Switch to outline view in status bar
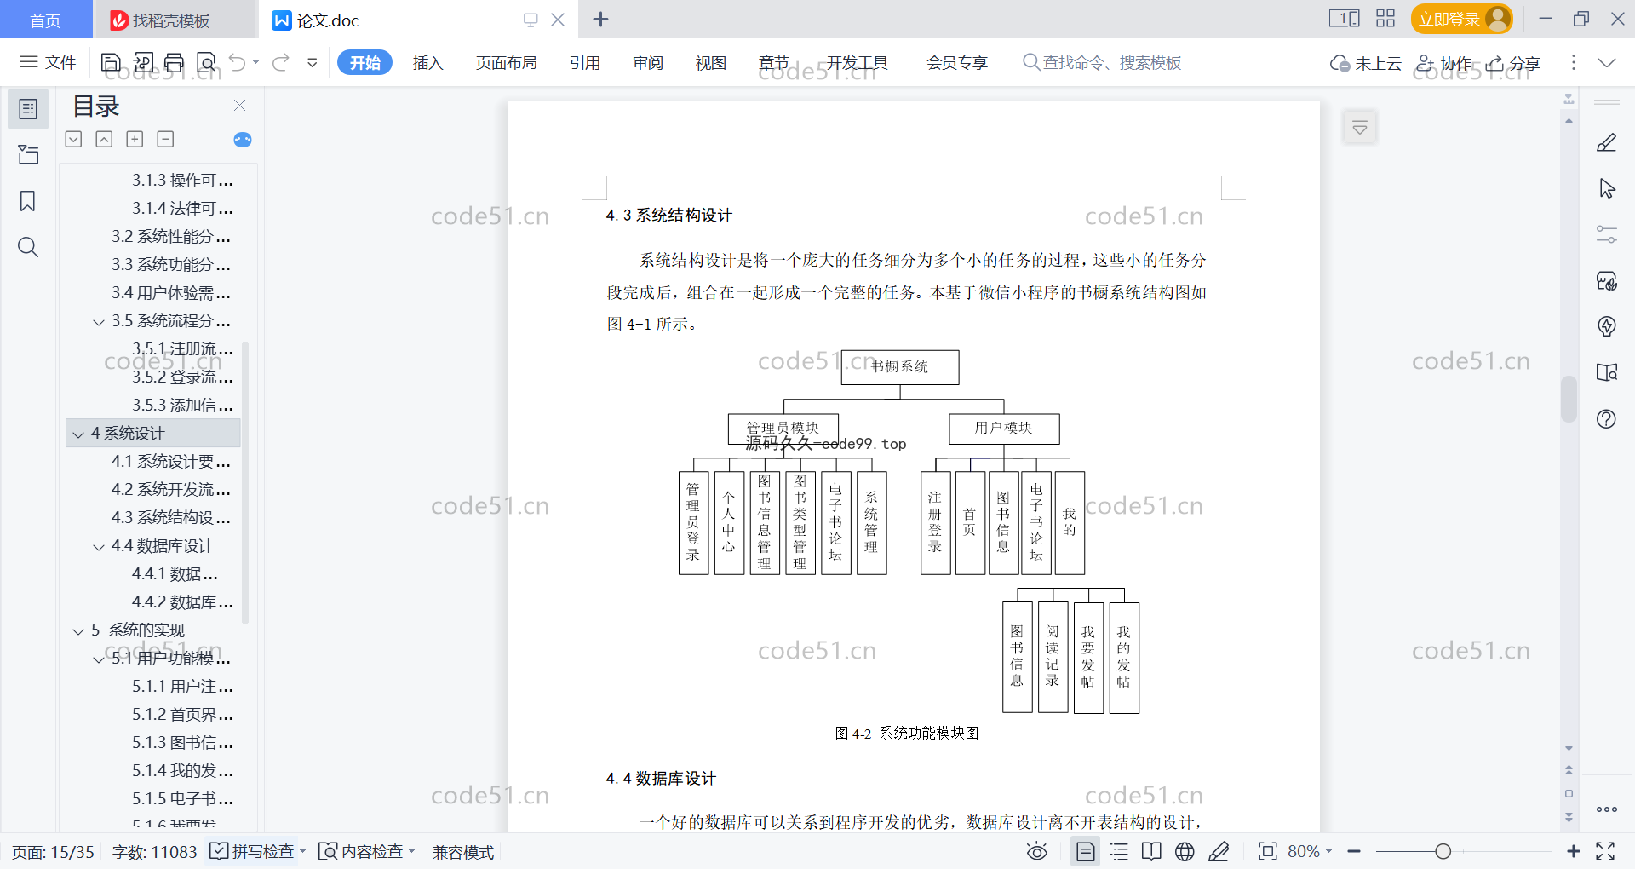Image resolution: width=1635 pixels, height=869 pixels. point(1120,851)
